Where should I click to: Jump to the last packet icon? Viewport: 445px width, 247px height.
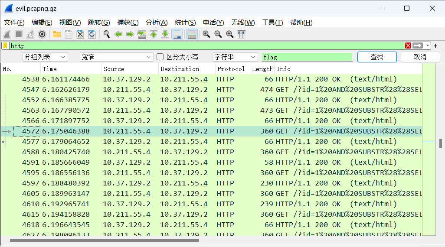[165, 34]
